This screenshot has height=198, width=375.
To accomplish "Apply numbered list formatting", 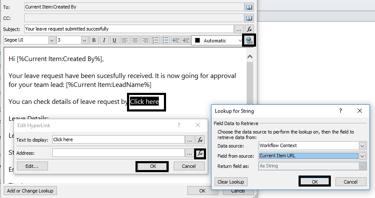I will tap(155, 40).
